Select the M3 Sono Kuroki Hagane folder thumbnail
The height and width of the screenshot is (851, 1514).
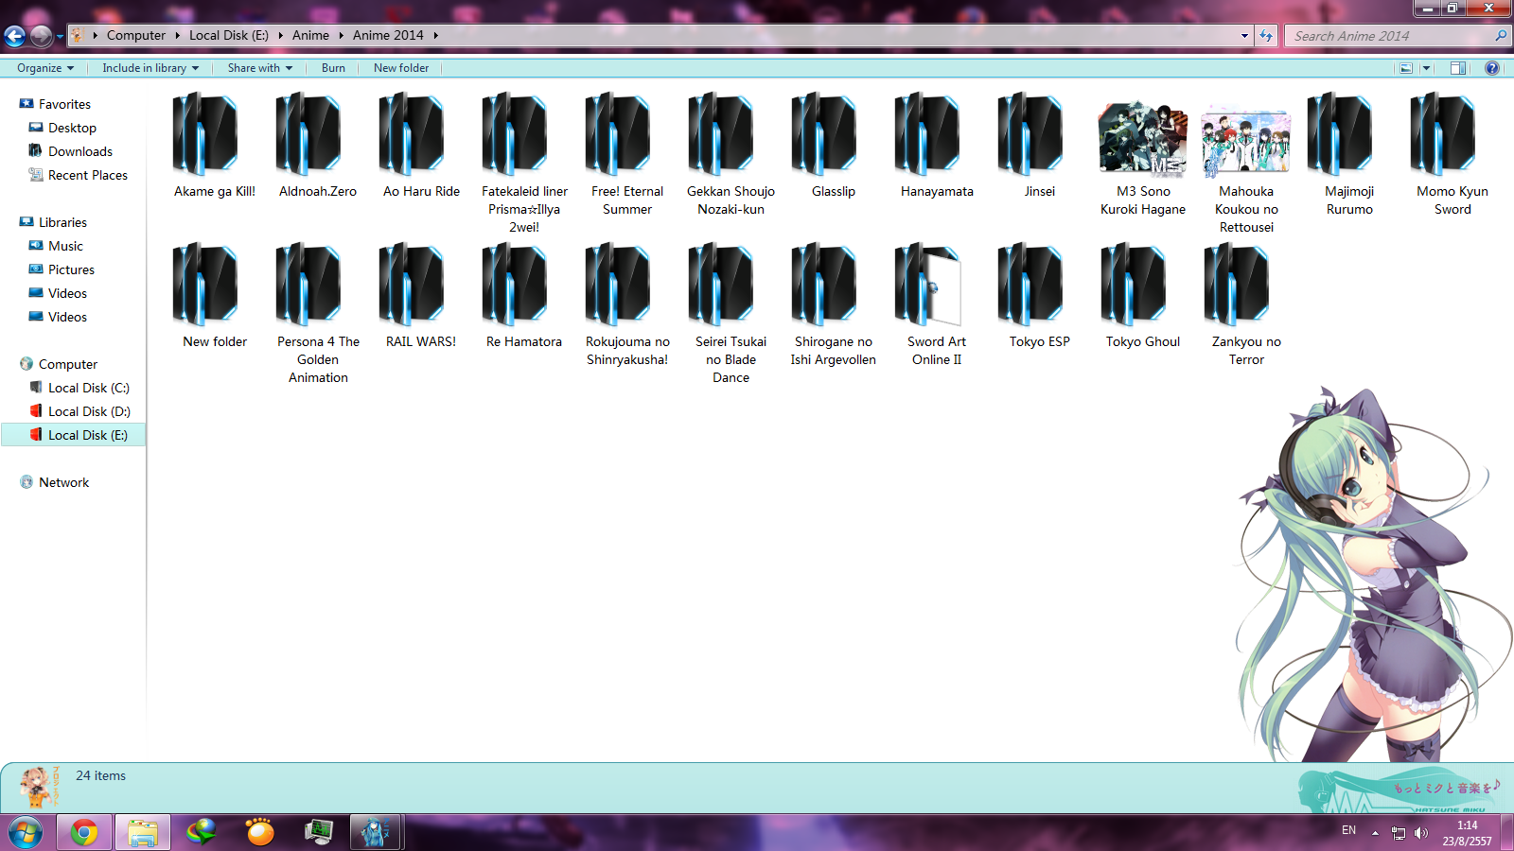tap(1143, 139)
